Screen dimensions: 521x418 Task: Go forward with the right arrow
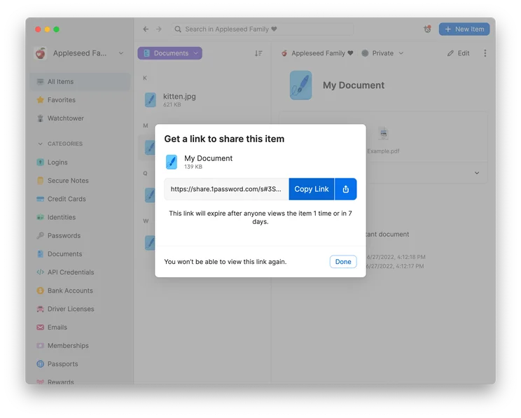(x=159, y=29)
